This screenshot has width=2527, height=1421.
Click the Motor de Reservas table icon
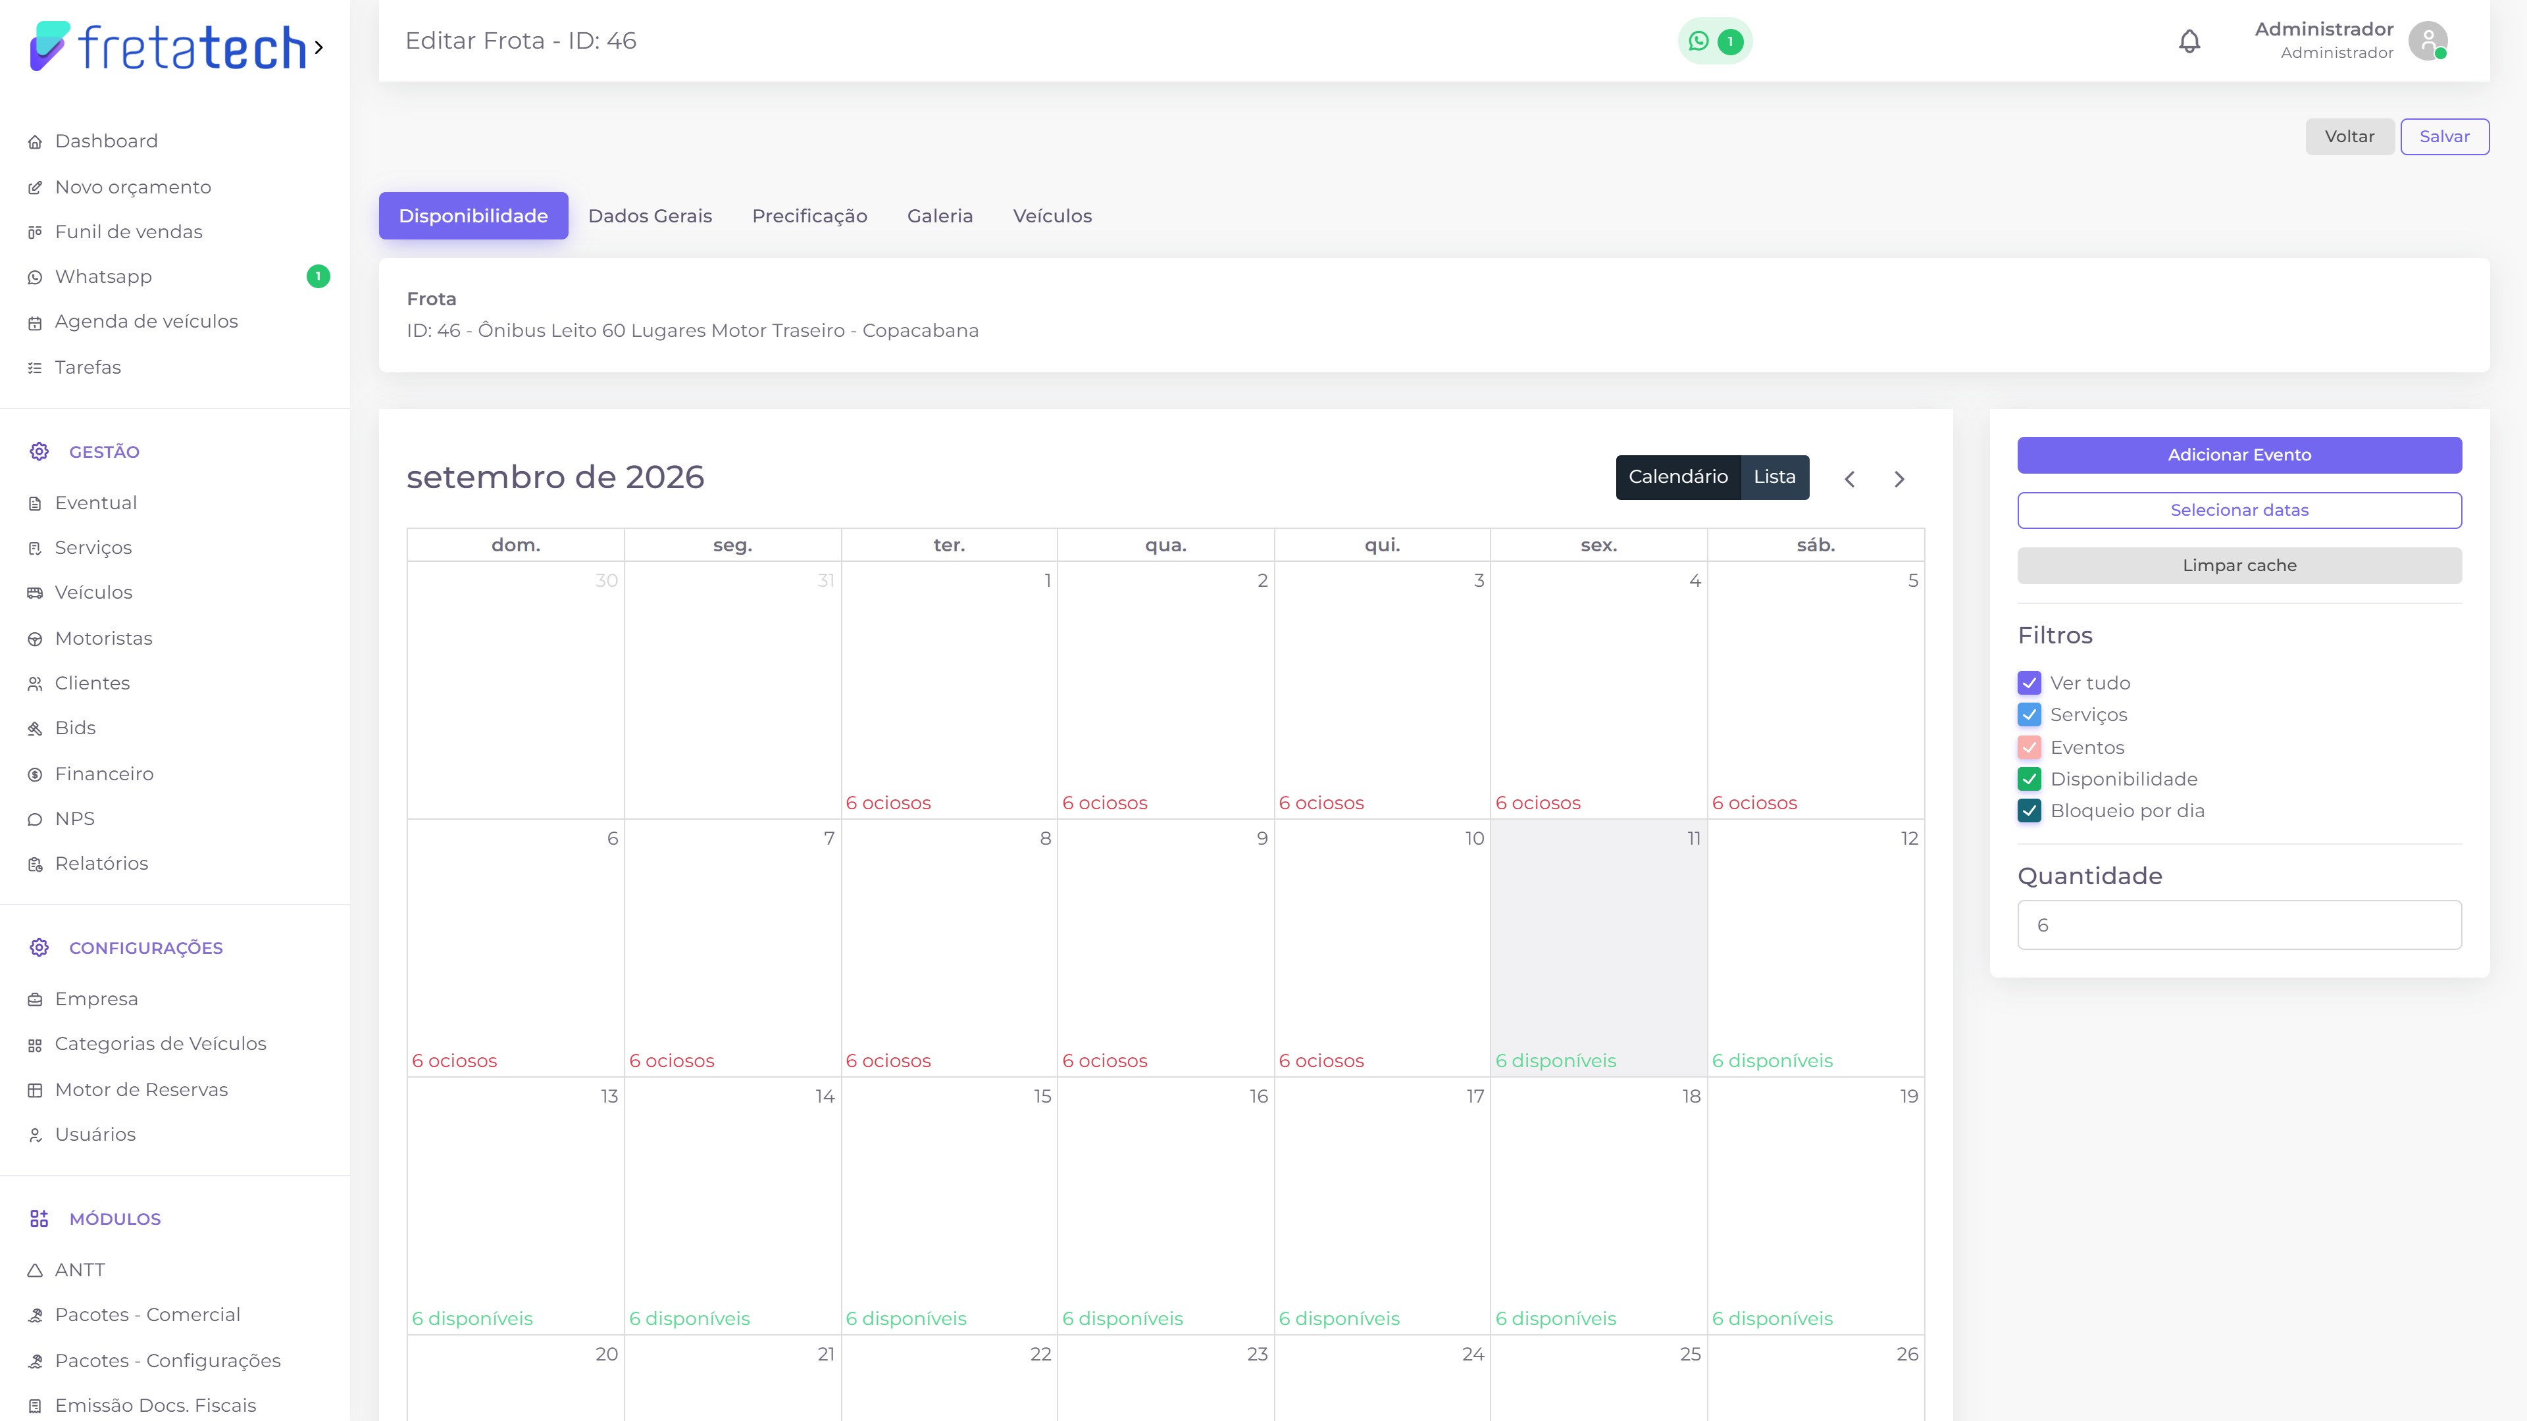[36, 1091]
